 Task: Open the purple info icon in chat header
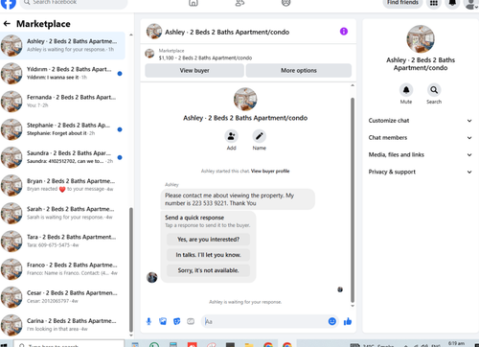click(344, 32)
